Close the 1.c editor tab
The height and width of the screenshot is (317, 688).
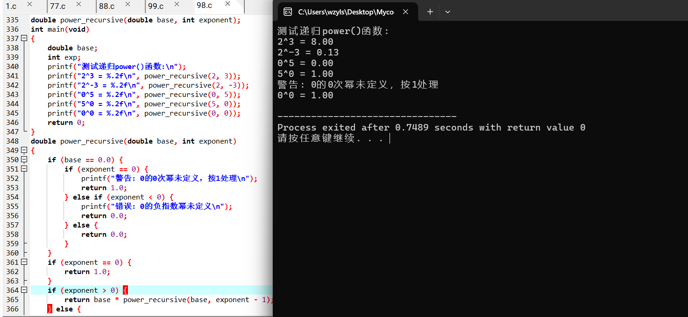30,4
